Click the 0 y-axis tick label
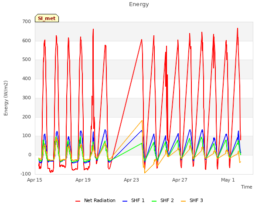This screenshot has height=209, width=279. 30,155
